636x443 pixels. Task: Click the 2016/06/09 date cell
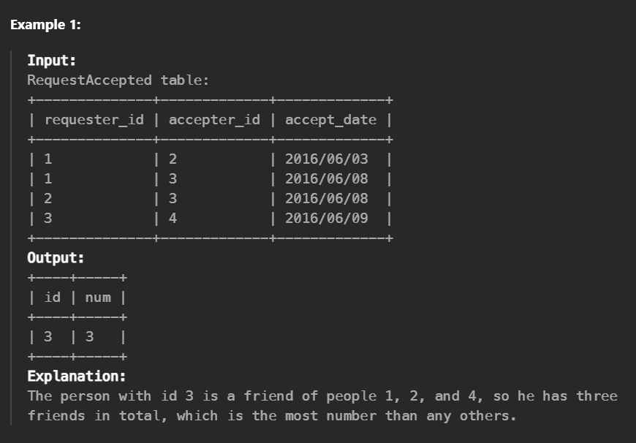click(327, 219)
